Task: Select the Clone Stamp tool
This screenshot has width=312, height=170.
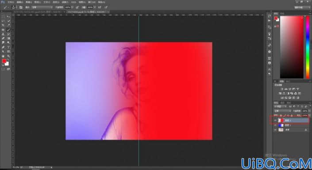Action: 3,34
